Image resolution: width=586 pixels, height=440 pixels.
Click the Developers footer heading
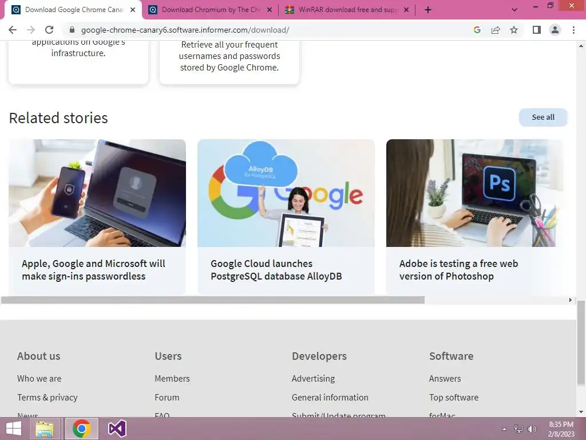click(319, 356)
